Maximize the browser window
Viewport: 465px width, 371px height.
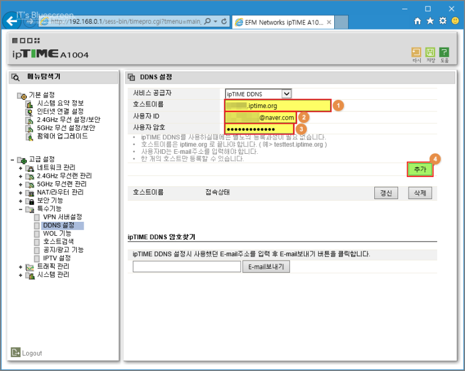tap(428, 9)
